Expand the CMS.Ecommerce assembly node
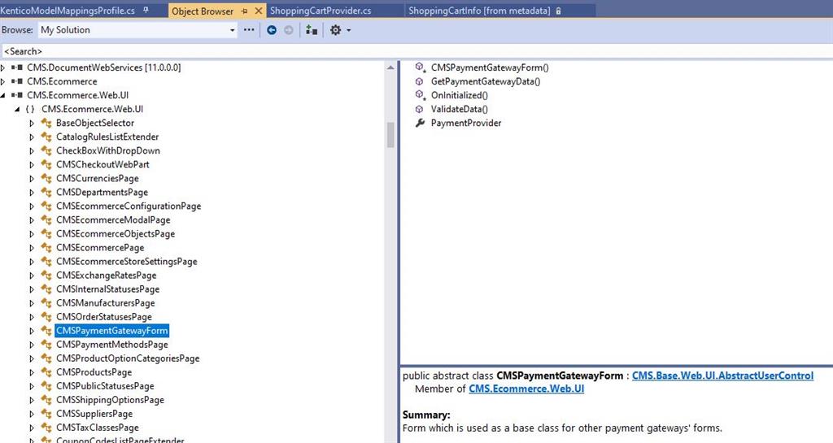The width and height of the screenshot is (833, 443). [3, 81]
